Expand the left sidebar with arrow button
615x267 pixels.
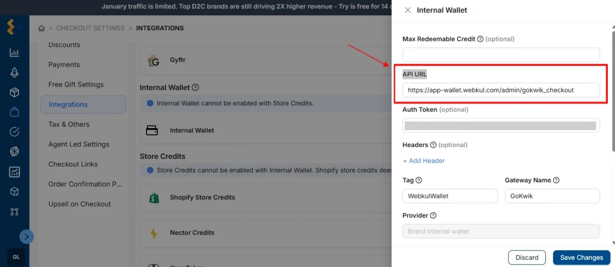[27, 236]
